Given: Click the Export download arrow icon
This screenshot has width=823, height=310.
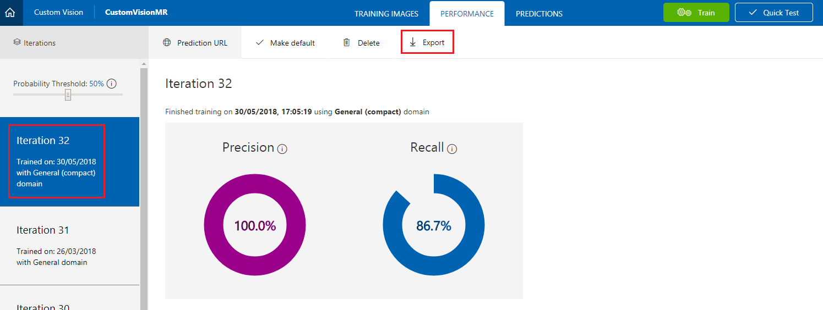Looking at the screenshot, I should point(413,42).
